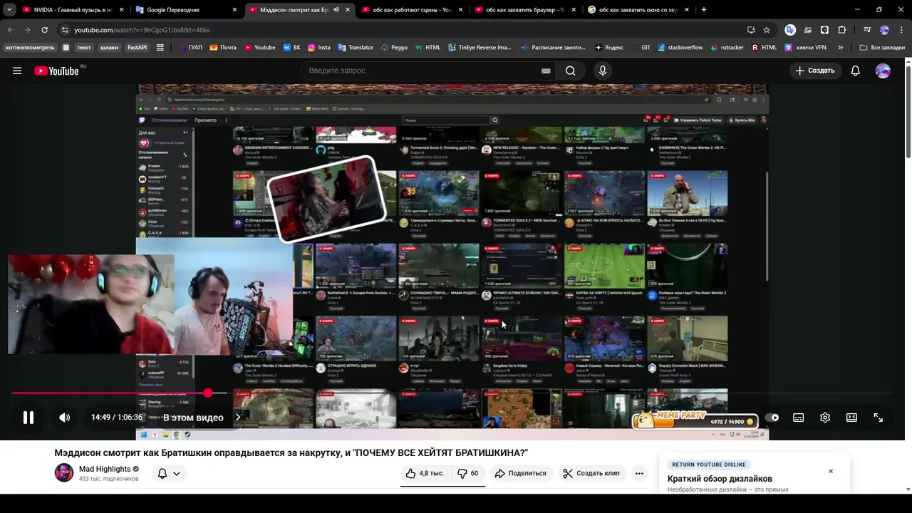Viewport: 912px width, 513px height.
Task: Enter full screen mode
Action: (x=879, y=418)
